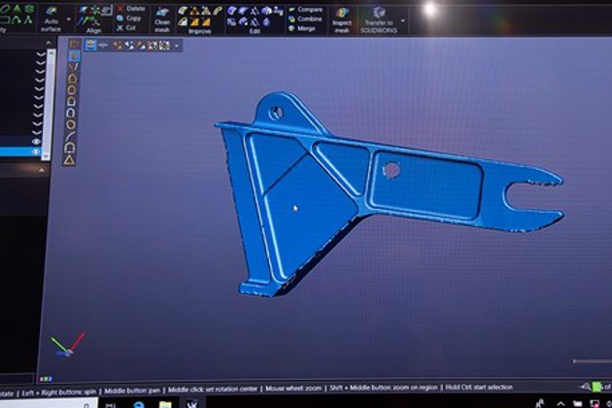Screen dimensions: 612x408
Task: Show hidden system tray icons
Action: point(561,403)
